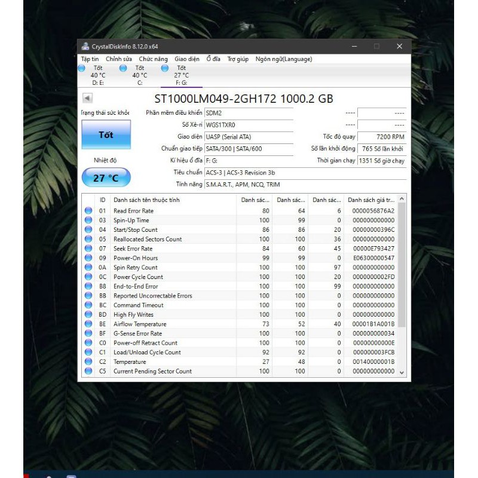Click the drive letter field F: G:

[249, 161]
